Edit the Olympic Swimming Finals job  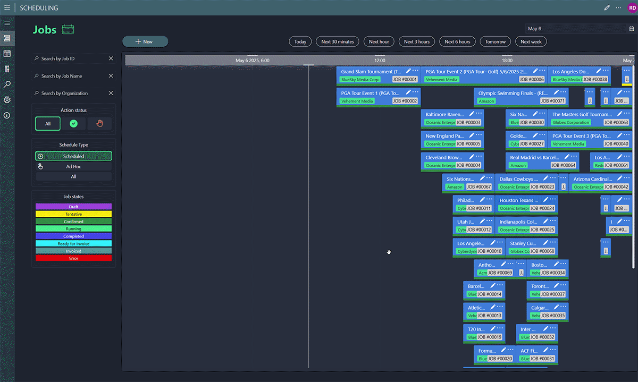click(x=556, y=92)
